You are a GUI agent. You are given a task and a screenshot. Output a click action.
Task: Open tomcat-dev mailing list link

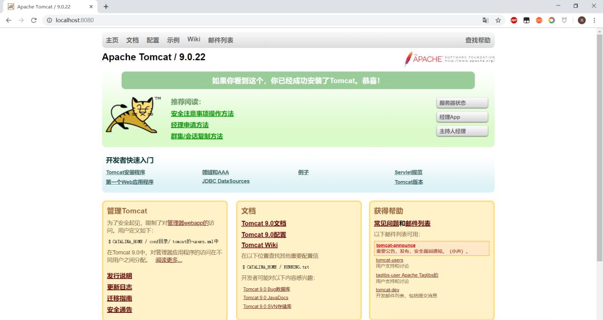pos(387,290)
